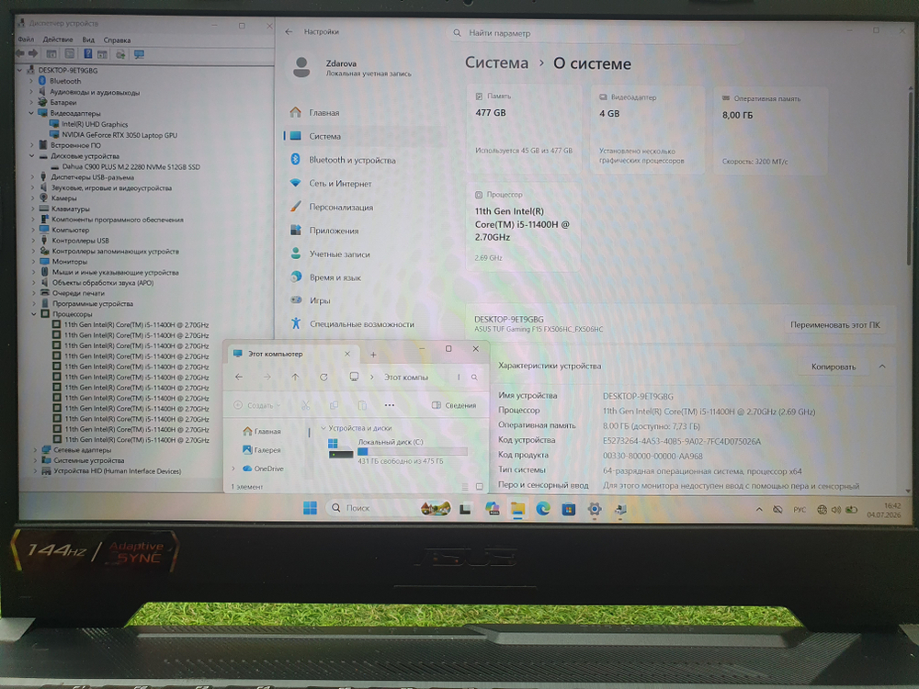Collapse Характеристики устройства section chevron
The height and width of the screenshot is (689, 919).
882,367
